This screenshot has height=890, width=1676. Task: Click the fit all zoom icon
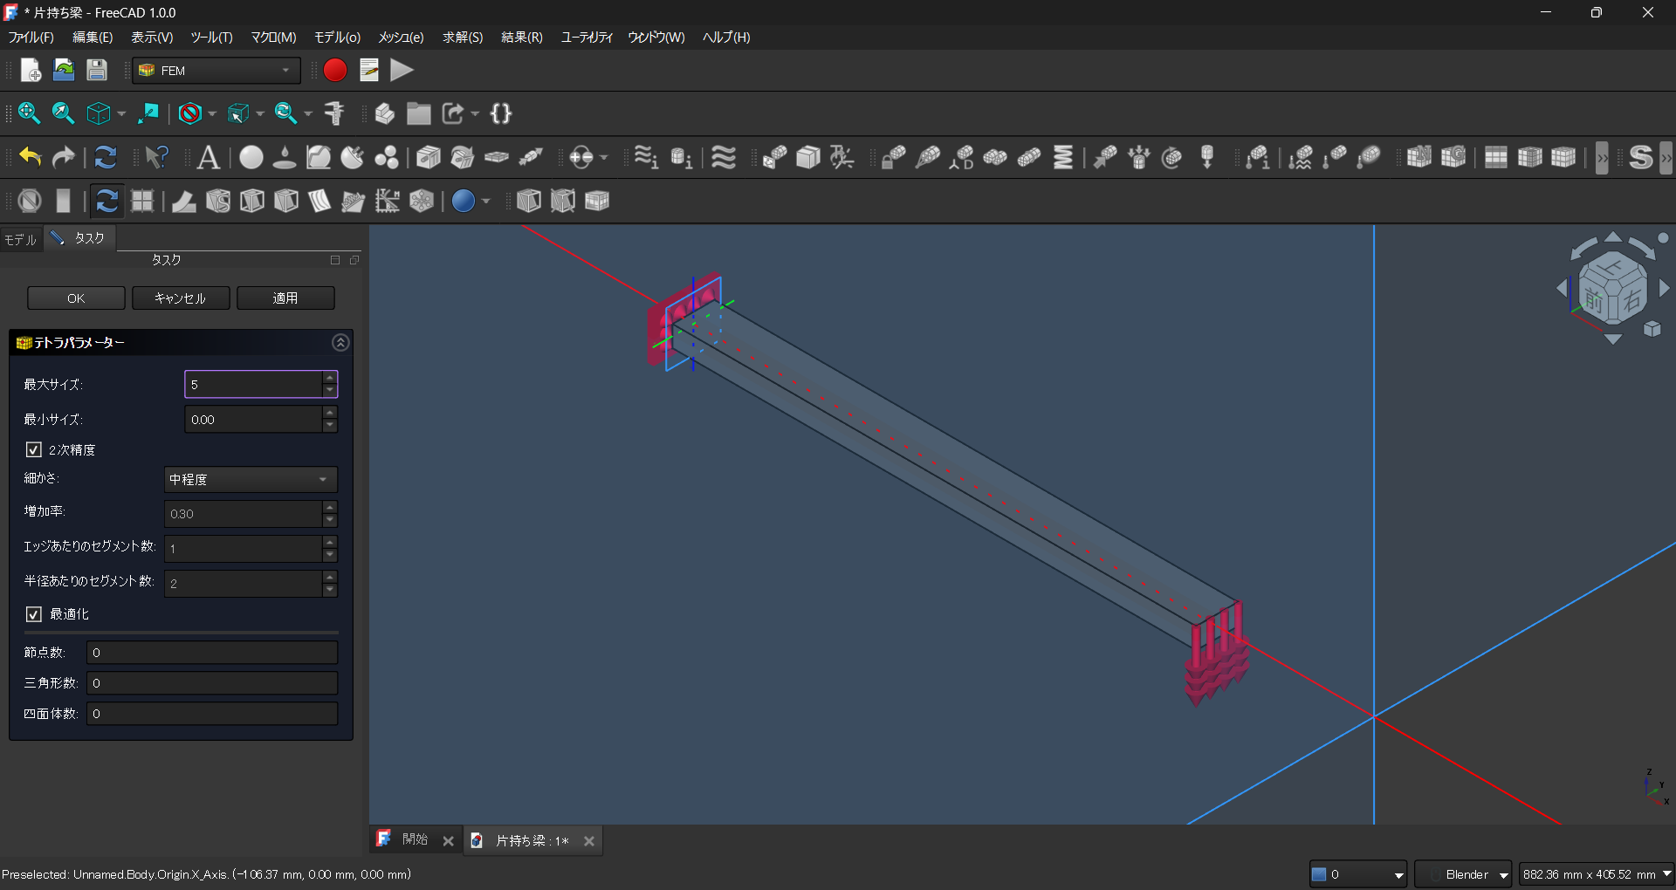pos(29,113)
